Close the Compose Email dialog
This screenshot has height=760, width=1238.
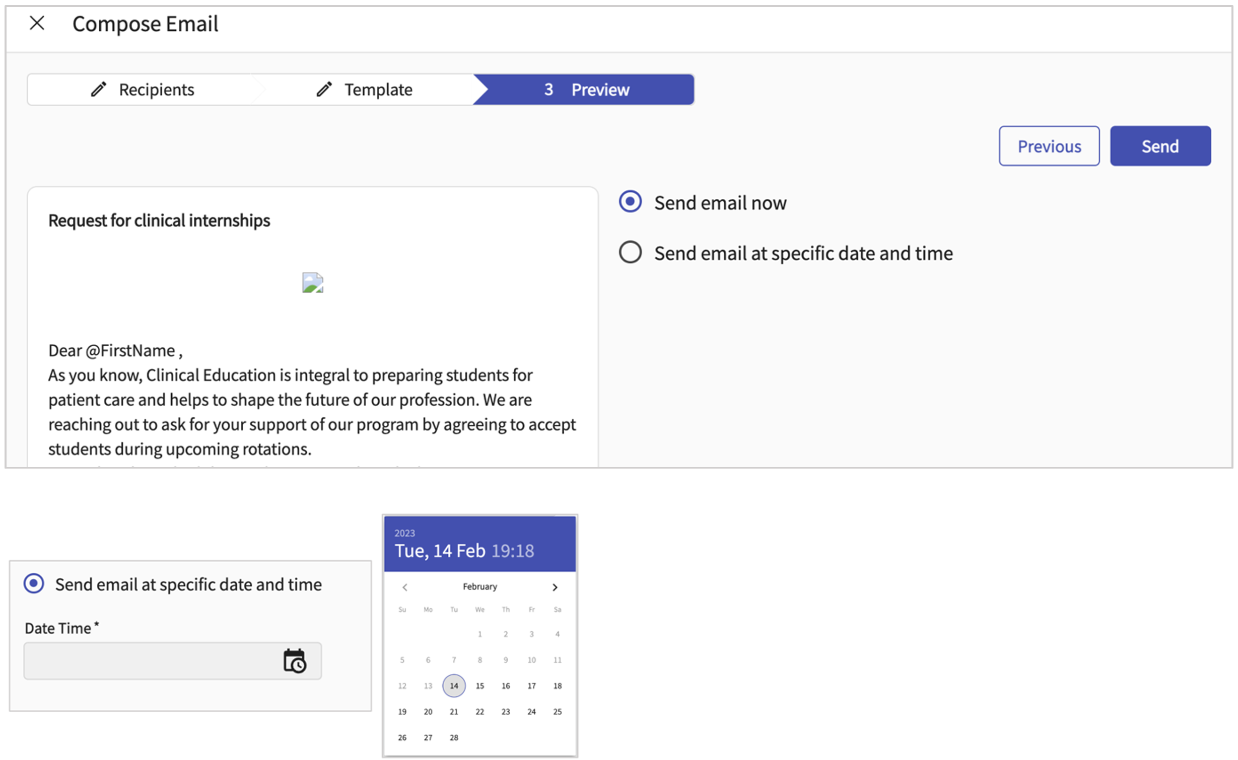37,23
